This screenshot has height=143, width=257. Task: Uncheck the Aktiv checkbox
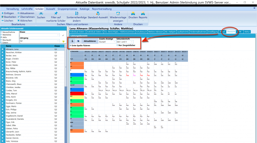click(2, 37)
